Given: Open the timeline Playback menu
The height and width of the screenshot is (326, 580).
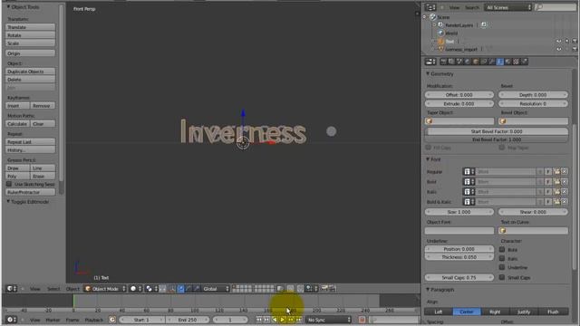Looking at the screenshot, I should 94,320.
